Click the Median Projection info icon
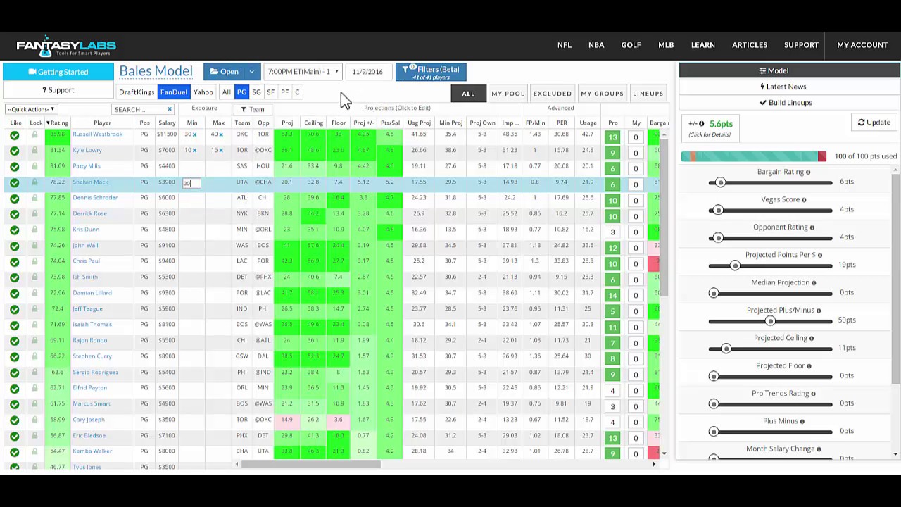This screenshot has height=507, width=901. [x=814, y=283]
